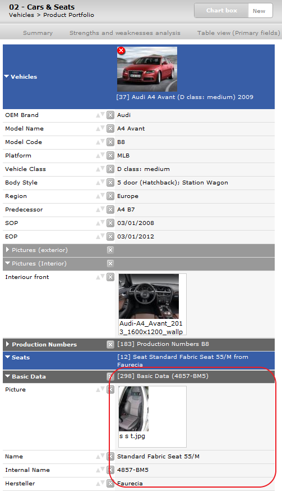Click the Faurecia Hersteller value
Image resolution: width=282 pixels, height=491 pixels.
click(130, 484)
